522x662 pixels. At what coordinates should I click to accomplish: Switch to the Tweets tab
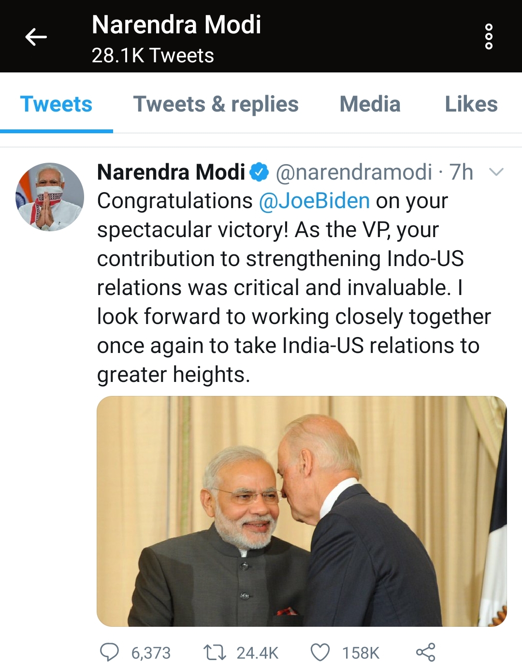click(56, 104)
